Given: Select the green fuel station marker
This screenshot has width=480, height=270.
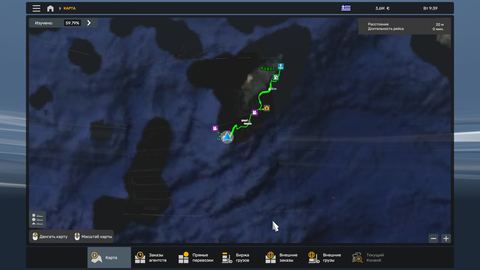Looking at the screenshot, I should pos(276,77).
